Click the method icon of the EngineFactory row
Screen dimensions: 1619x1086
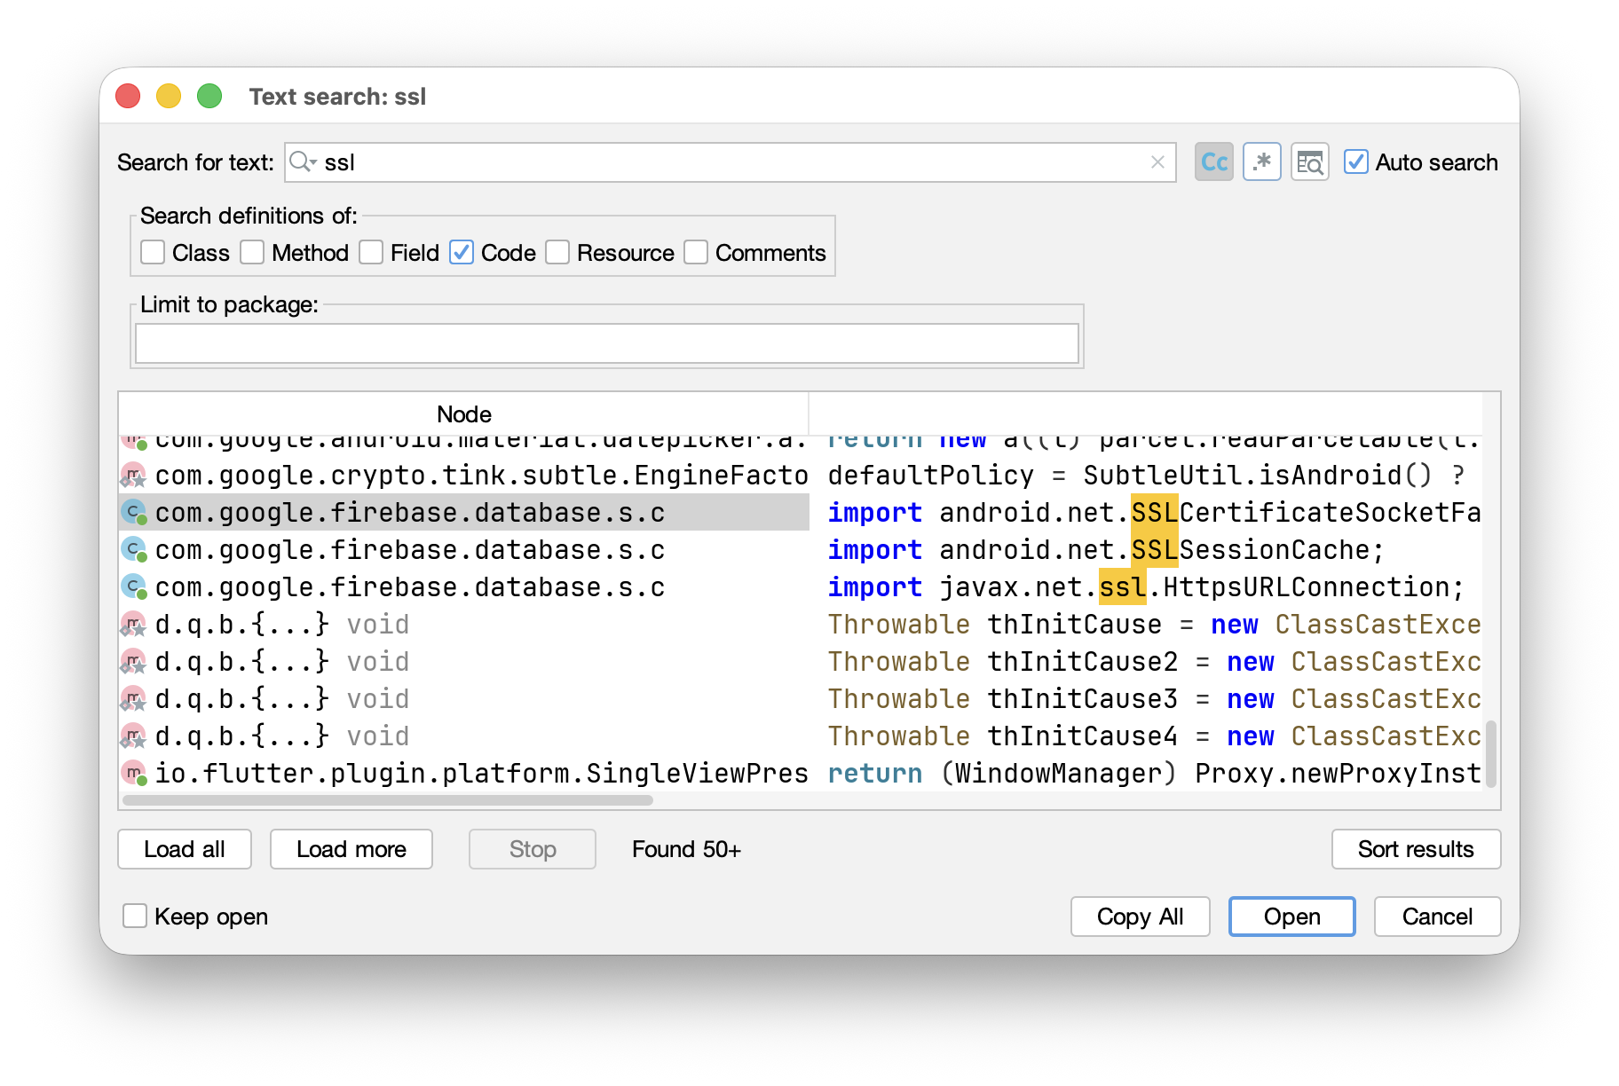[x=134, y=475]
